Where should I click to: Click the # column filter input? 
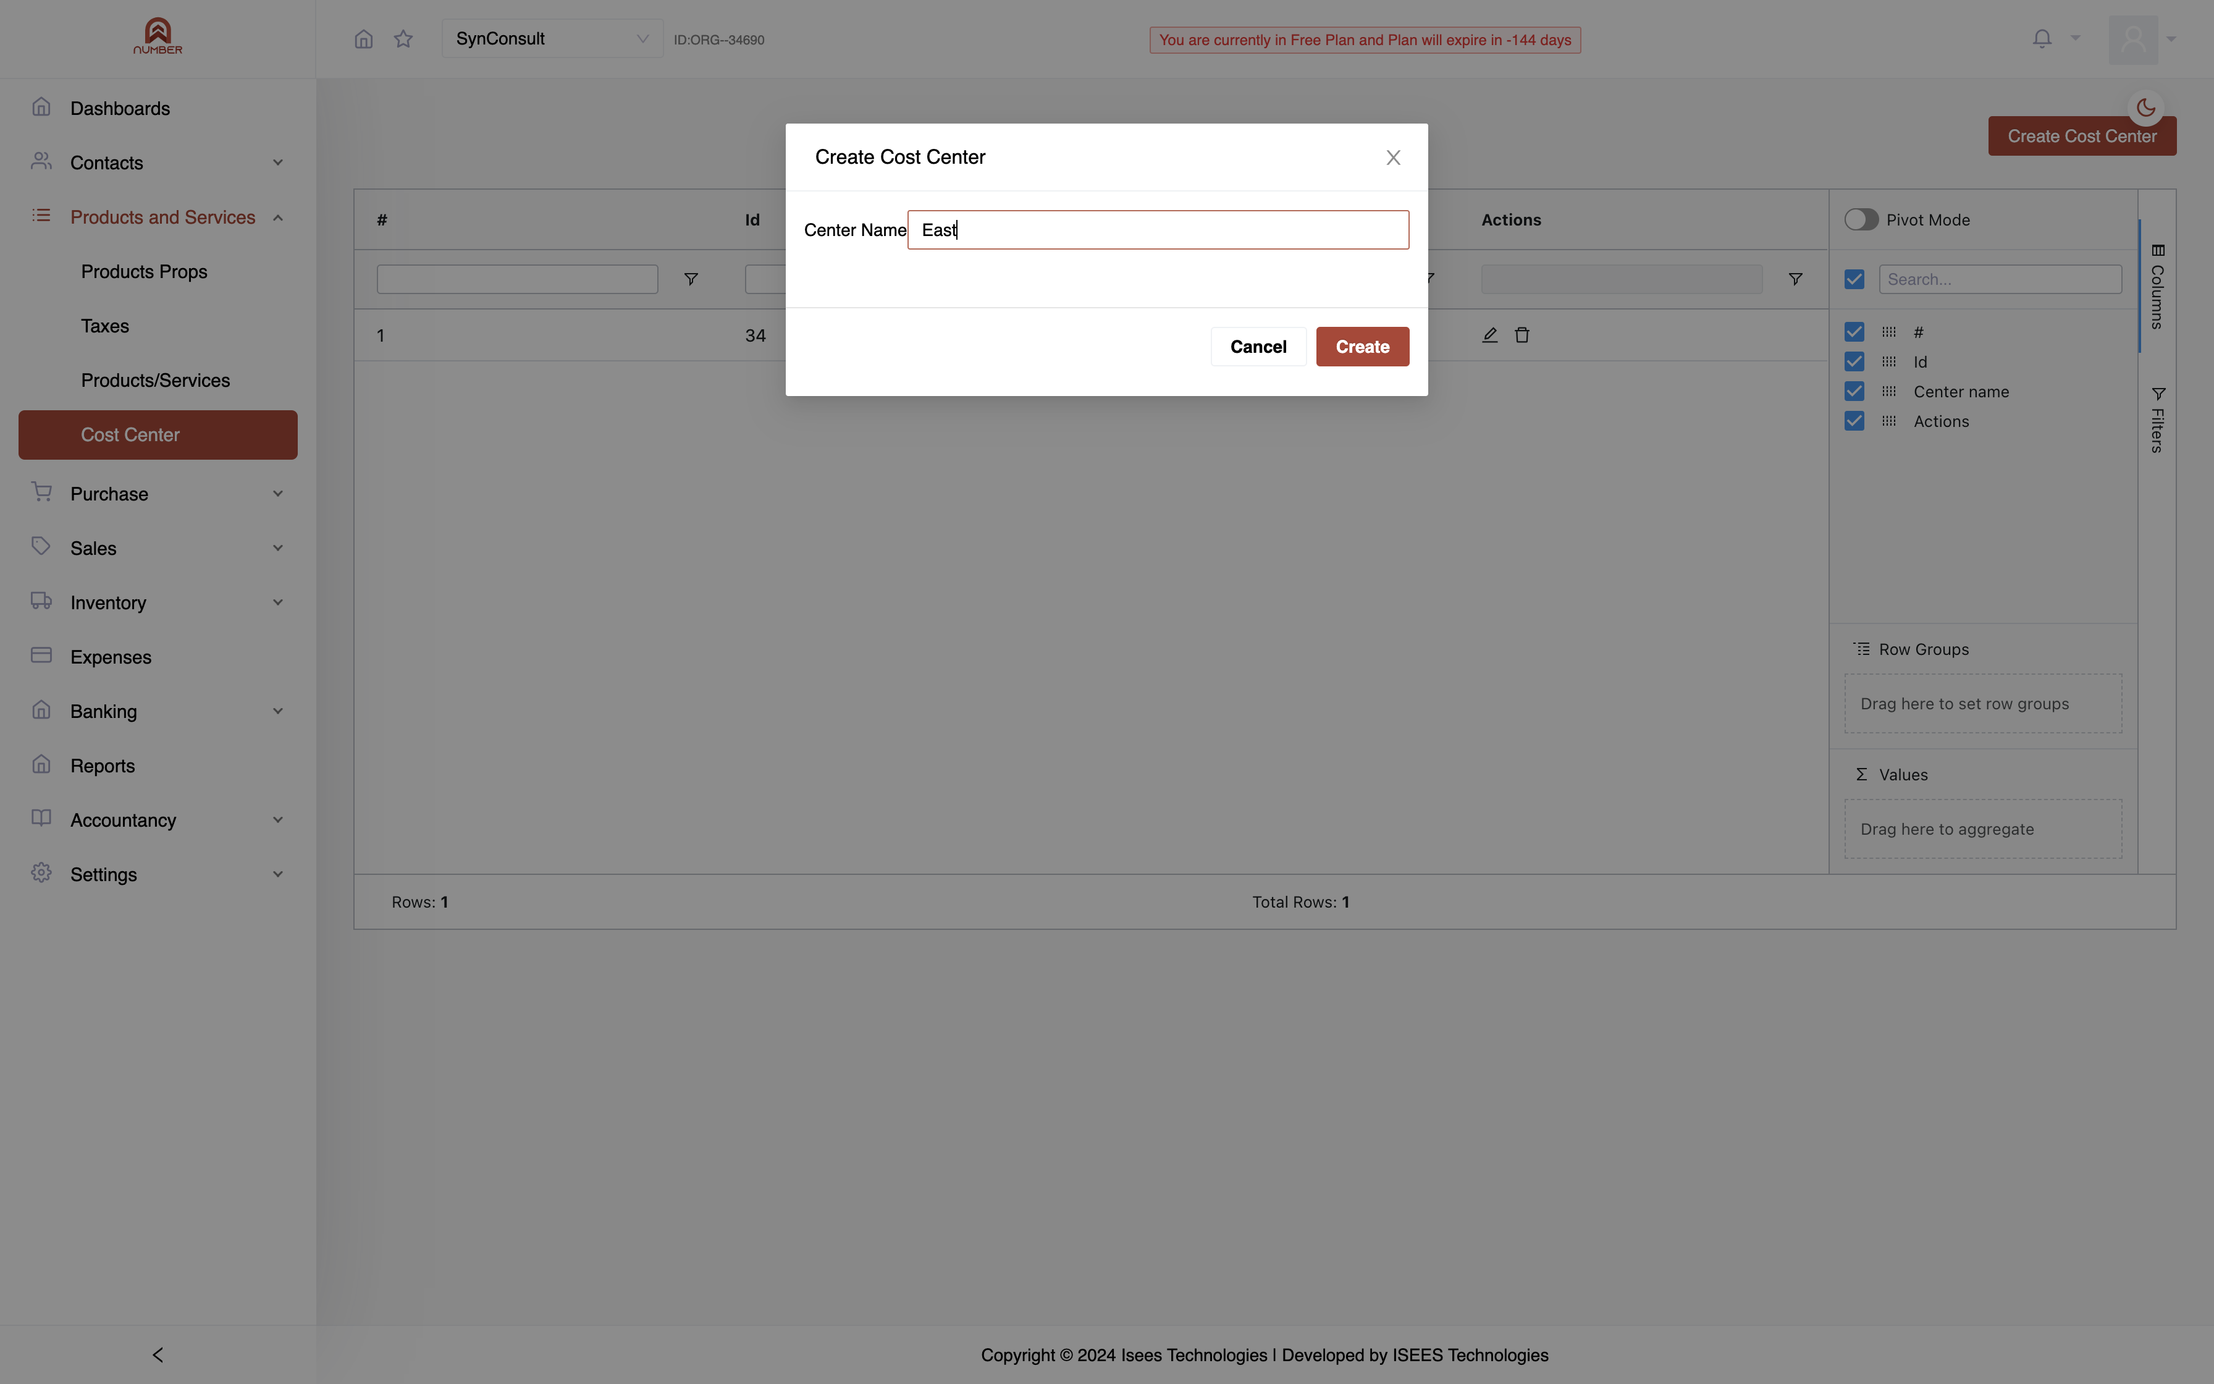pyautogui.click(x=517, y=279)
